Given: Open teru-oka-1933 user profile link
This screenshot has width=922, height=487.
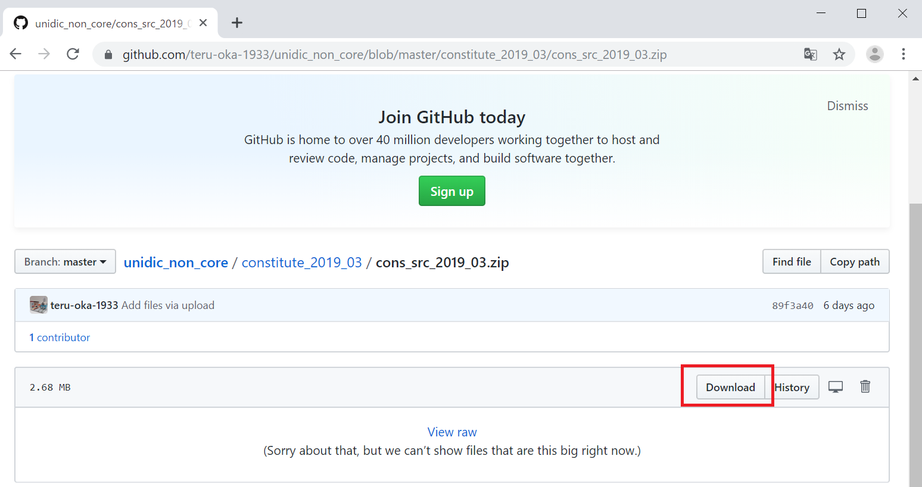Looking at the screenshot, I should pyautogui.click(x=84, y=305).
